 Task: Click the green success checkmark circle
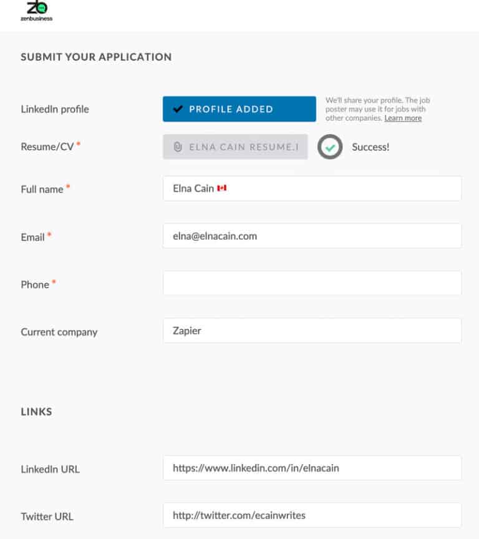[x=330, y=147]
